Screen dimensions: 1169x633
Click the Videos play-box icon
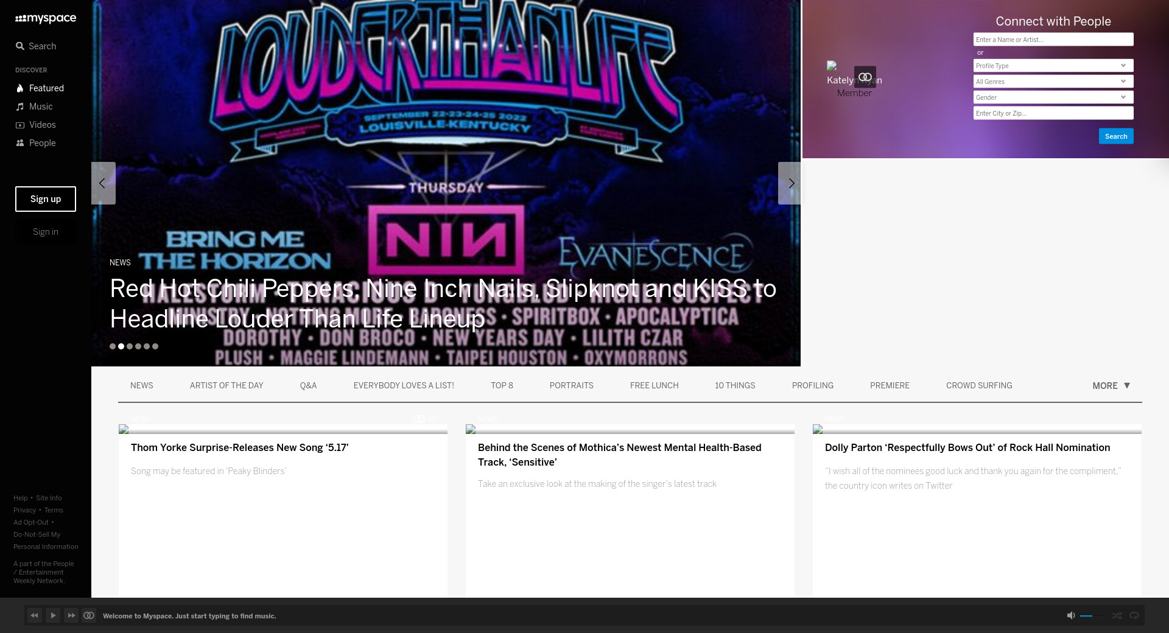(x=20, y=125)
